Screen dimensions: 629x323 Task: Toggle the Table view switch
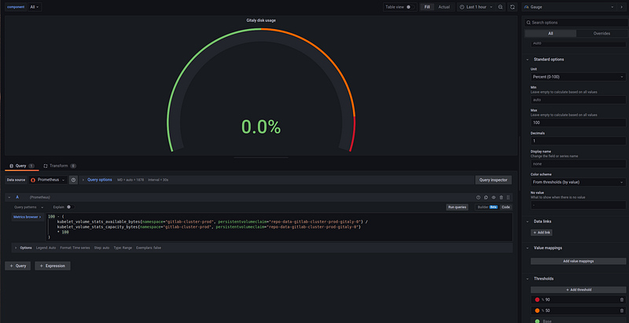(410, 7)
